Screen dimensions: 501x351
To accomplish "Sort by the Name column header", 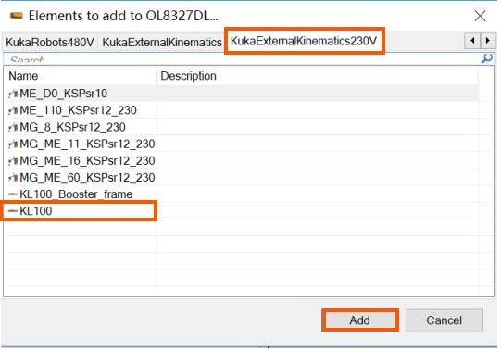I will point(81,76).
